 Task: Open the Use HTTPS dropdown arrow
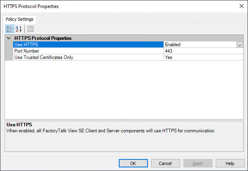(239, 45)
